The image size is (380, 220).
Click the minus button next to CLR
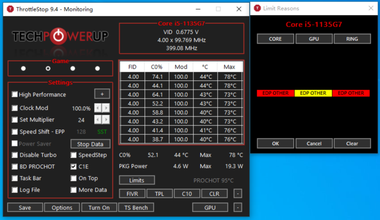coord(238,194)
